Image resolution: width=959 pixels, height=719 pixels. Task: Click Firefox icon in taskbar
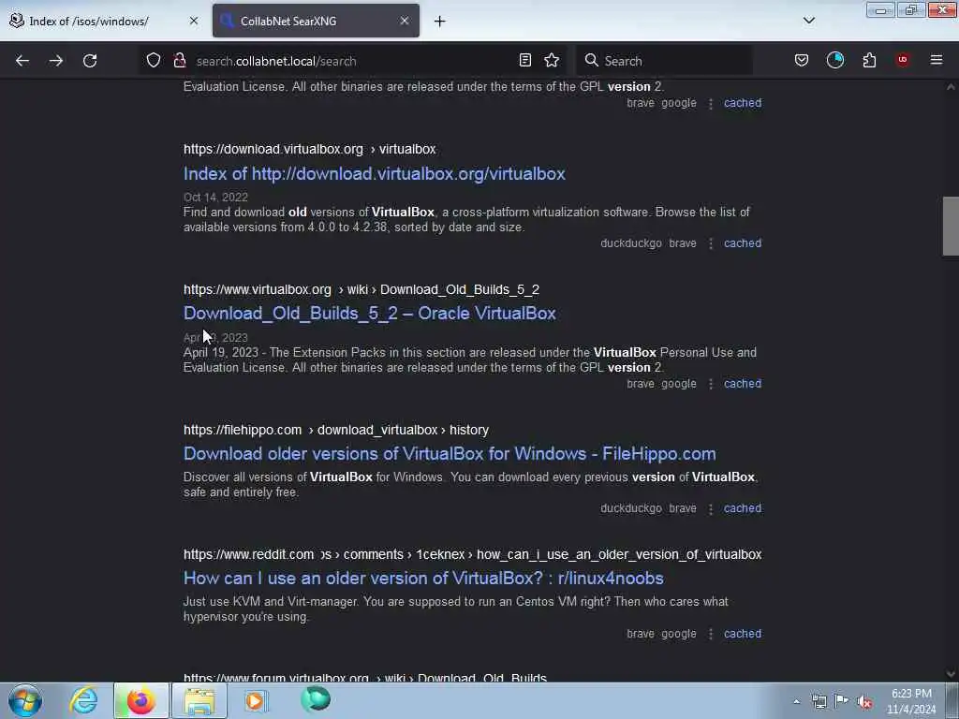[x=140, y=700]
